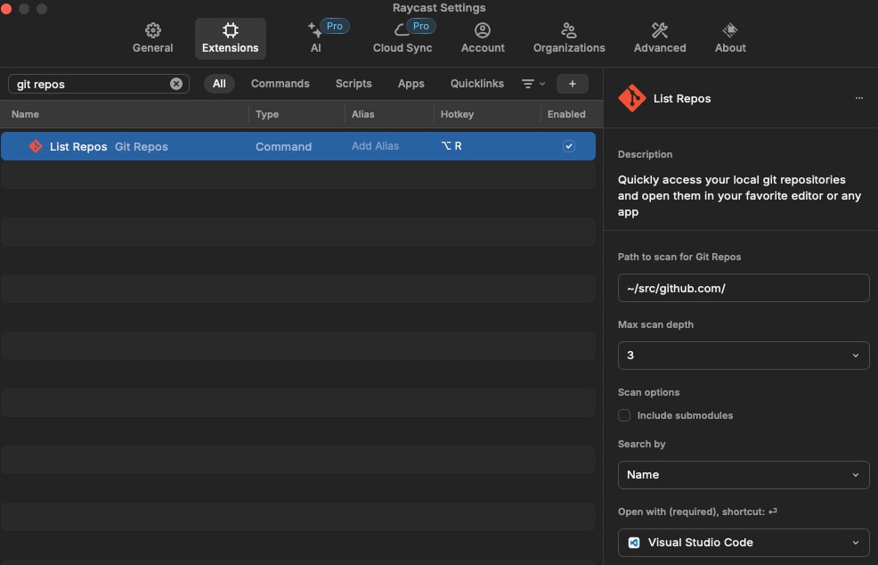The height and width of the screenshot is (565, 878).
Task: Click Add Alias for List Repos
Action: (x=375, y=146)
